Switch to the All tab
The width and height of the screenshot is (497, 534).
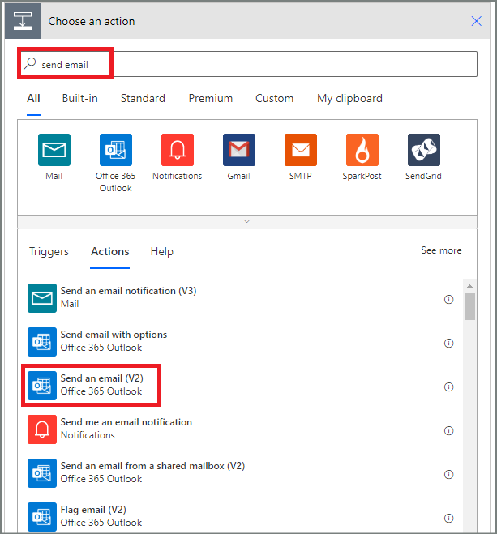33,98
